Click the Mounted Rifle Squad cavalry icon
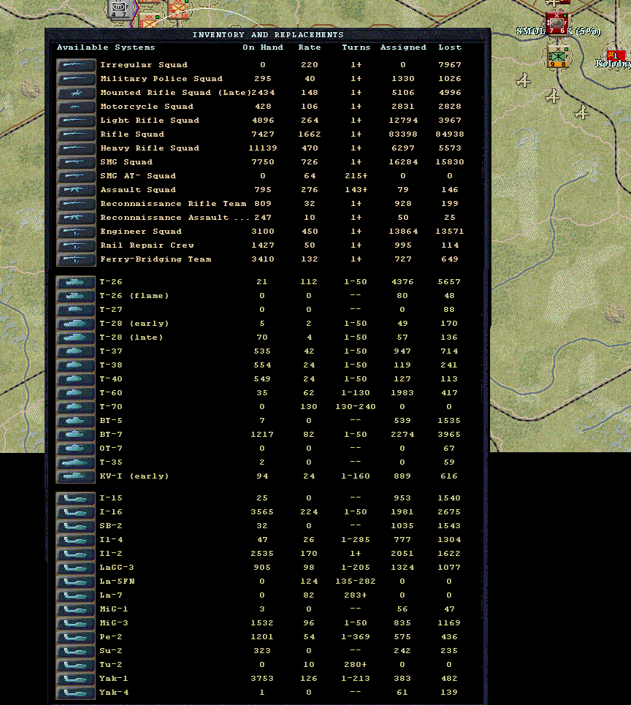 [x=76, y=93]
